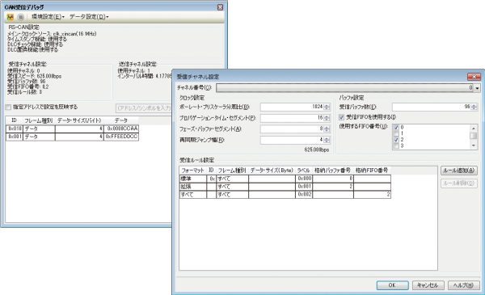The image size is (485, 295).
Task: Increase the フェーズ・バッファ・セグメント value with up arrow
Action: coord(327,128)
